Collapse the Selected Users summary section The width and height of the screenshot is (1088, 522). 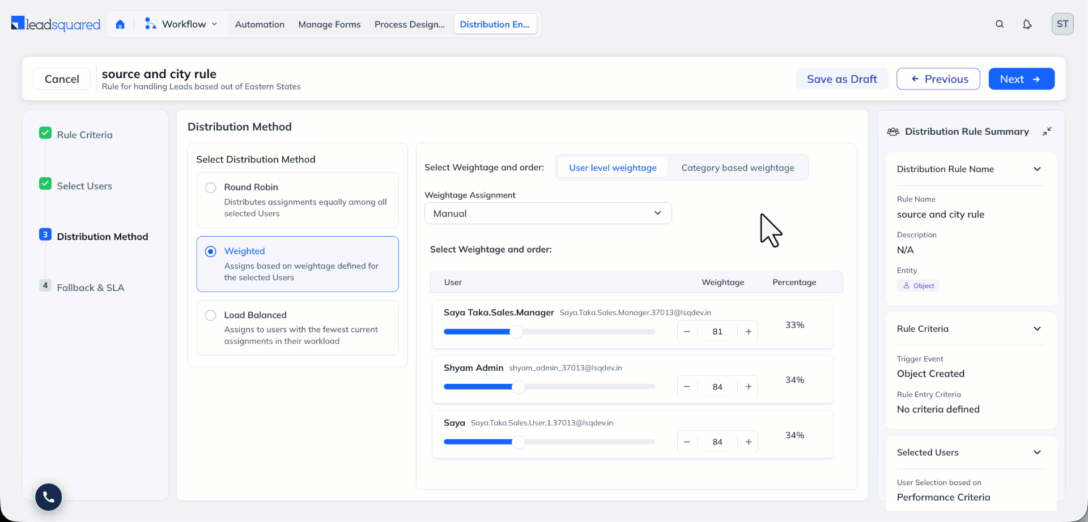point(1037,452)
